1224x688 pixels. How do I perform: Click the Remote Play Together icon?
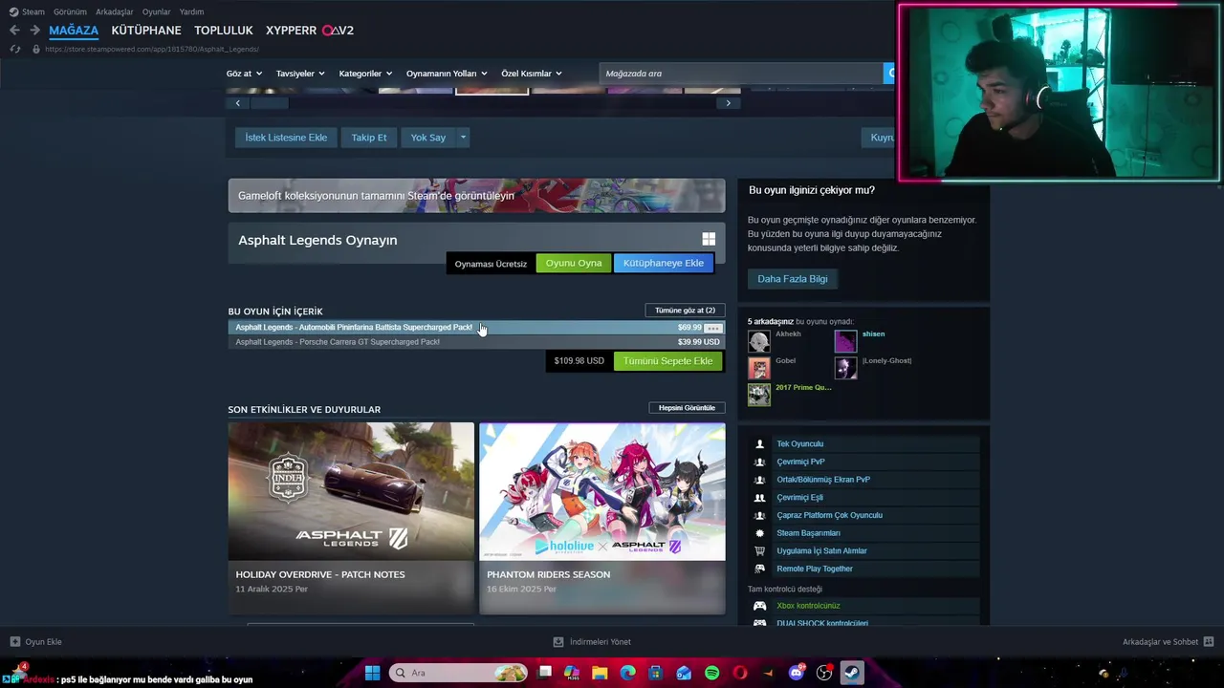(760, 569)
